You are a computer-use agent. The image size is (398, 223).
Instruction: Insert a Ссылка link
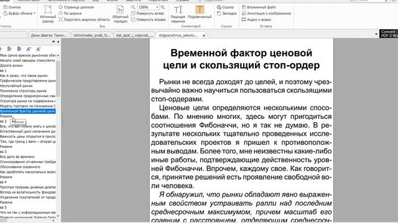pyautogui.click(x=225, y=7)
